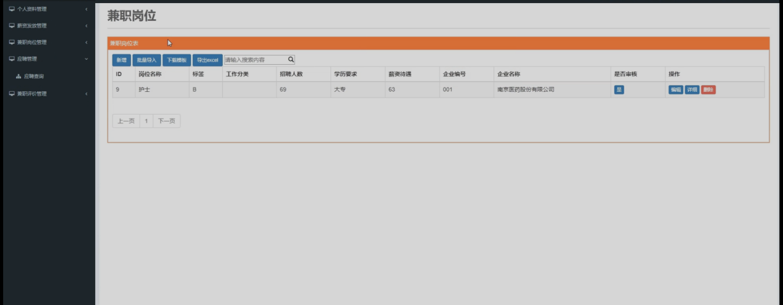This screenshot has width=783, height=305.
Task: Go to 下一页 in pagination
Action: [167, 121]
